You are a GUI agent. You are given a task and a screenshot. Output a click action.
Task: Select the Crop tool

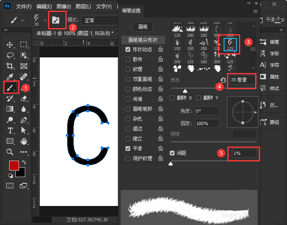click(10, 66)
